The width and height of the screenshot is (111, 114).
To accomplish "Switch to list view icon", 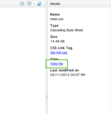I will (x=22, y=4).
